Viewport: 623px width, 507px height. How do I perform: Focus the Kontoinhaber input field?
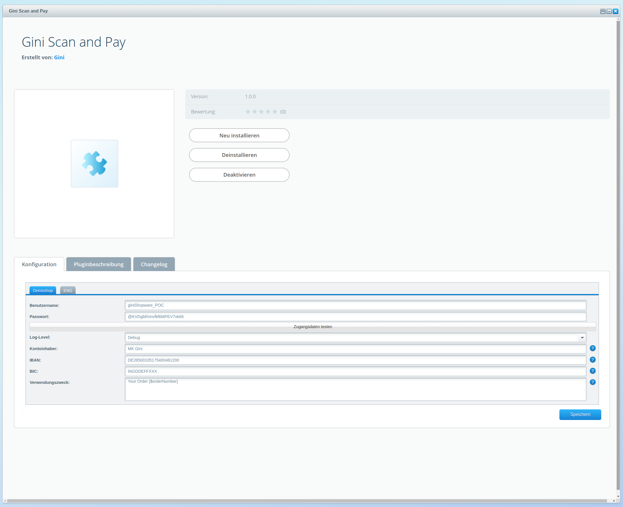point(355,349)
